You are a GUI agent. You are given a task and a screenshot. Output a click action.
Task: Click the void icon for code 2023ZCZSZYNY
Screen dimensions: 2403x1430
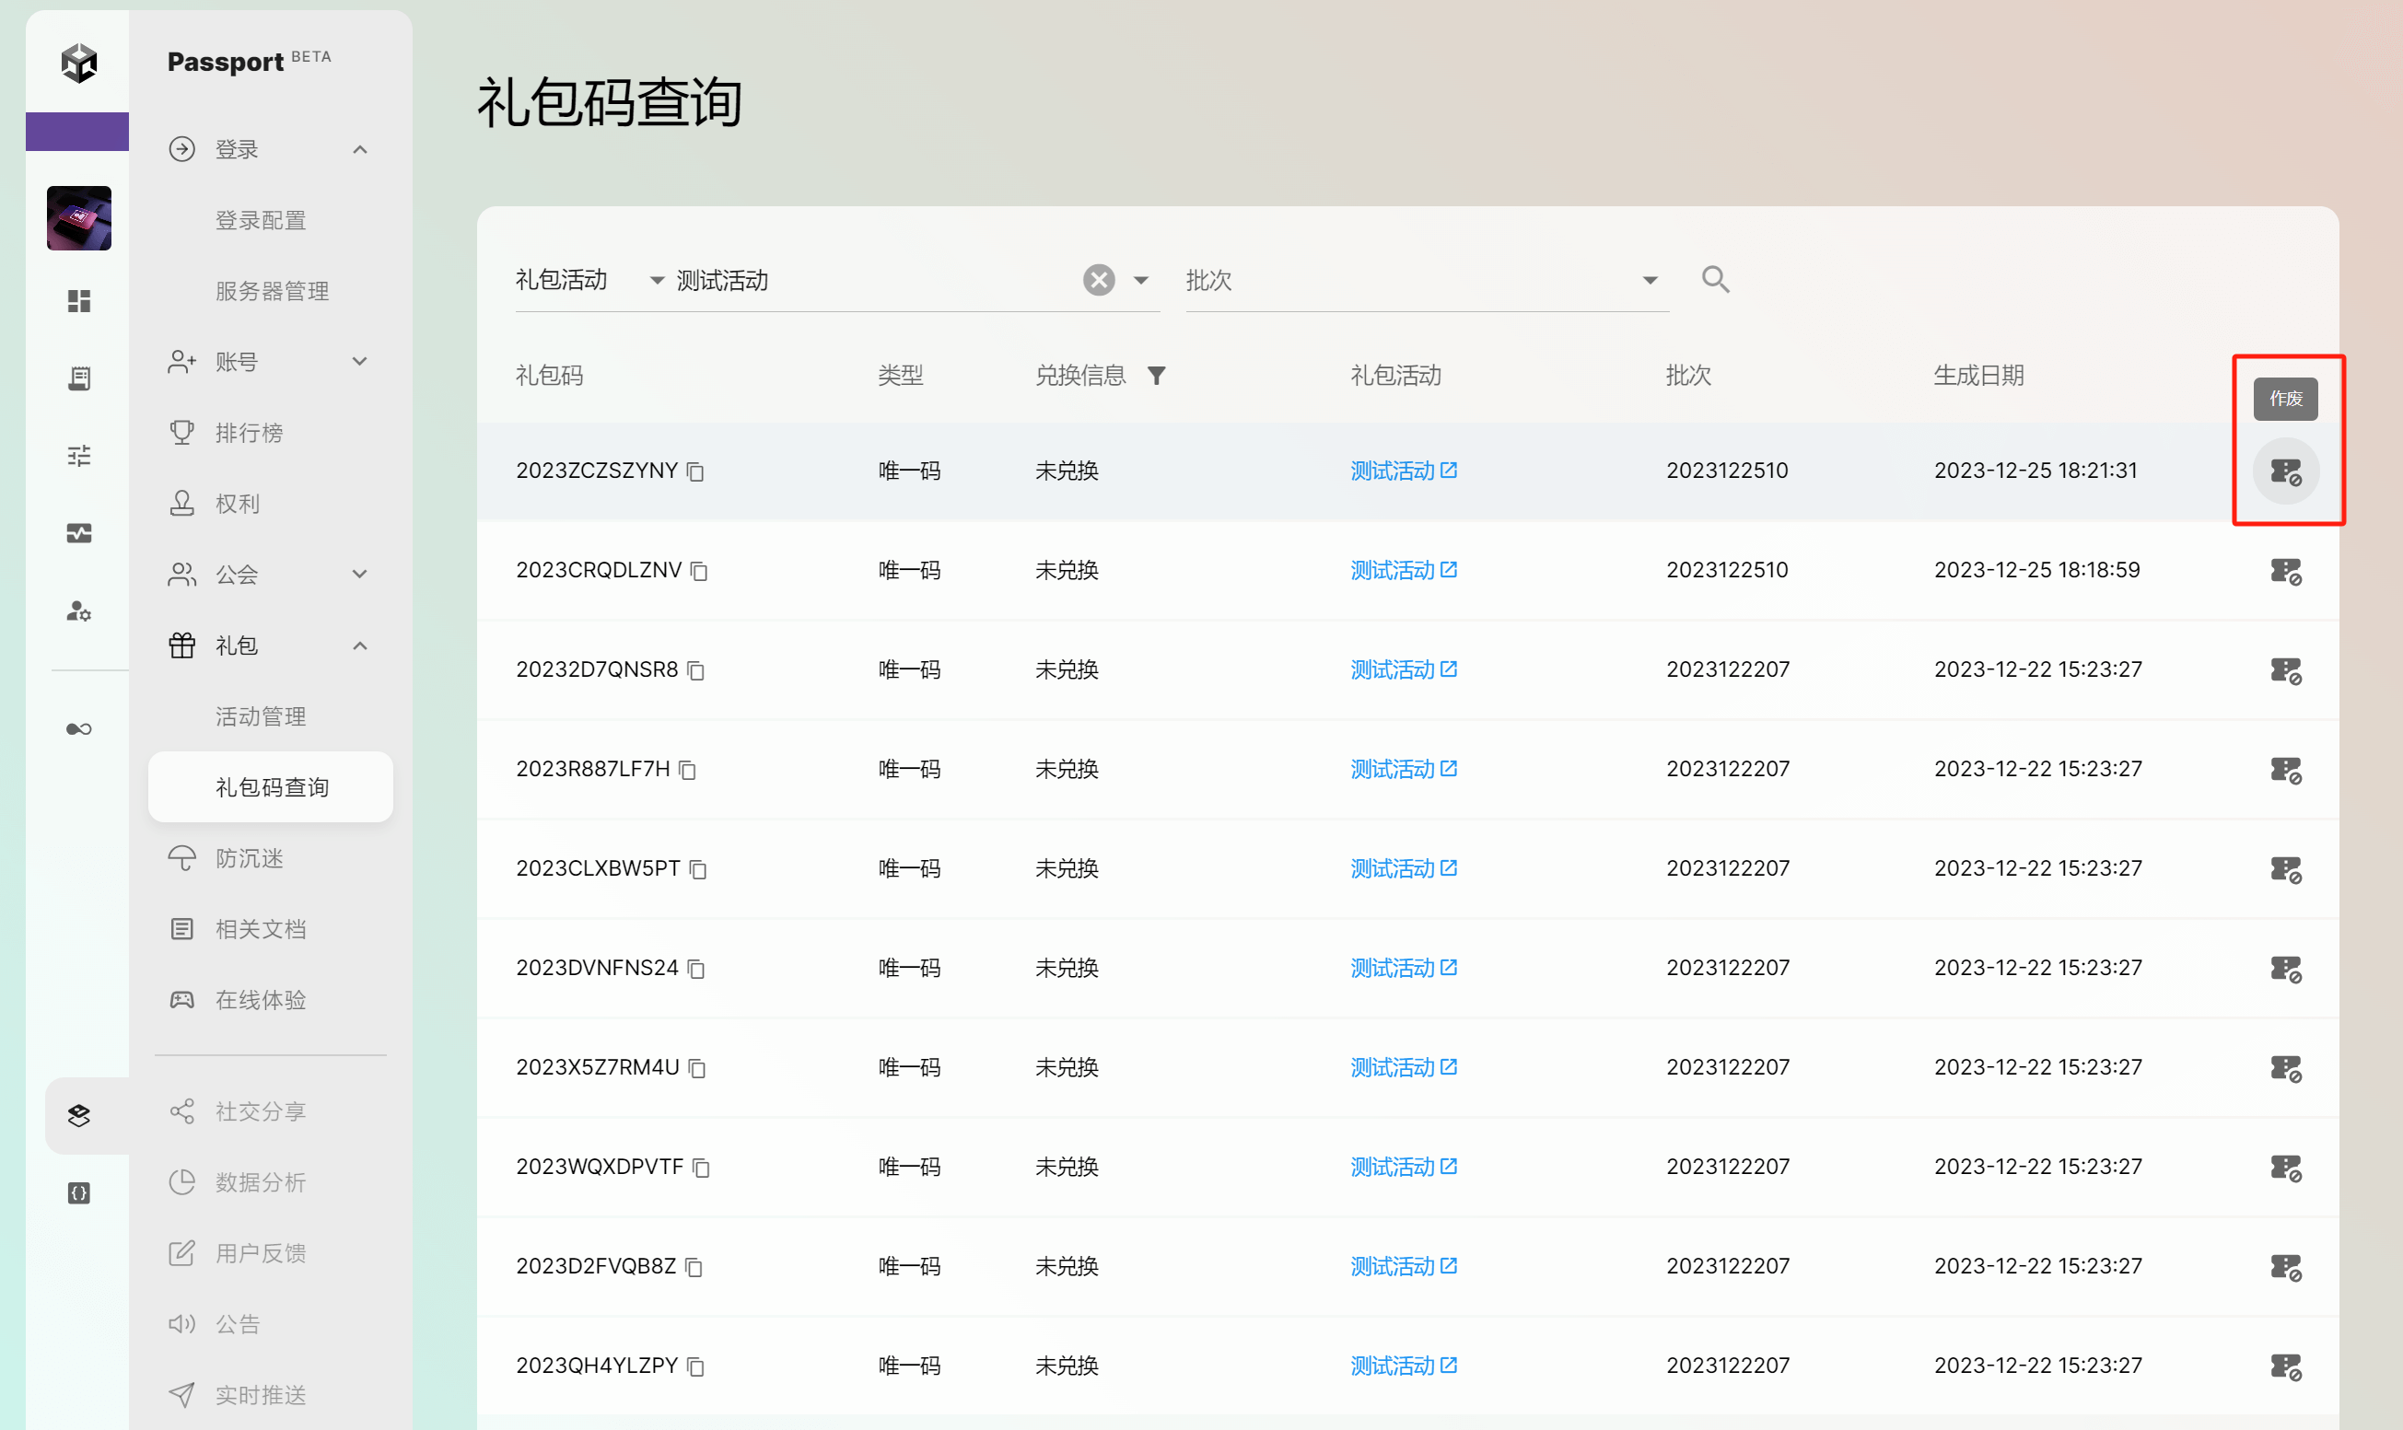(2284, 471)
